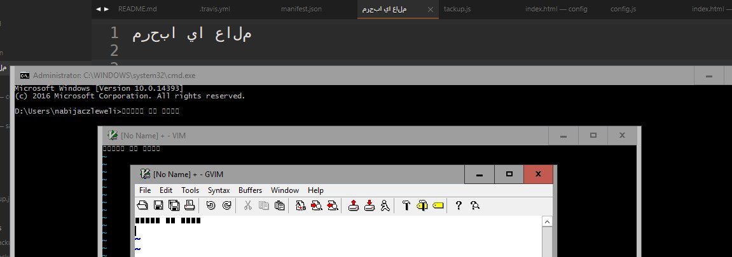Open the Syntax menu in GVIM
732x257 pixels.
(219, 190)
